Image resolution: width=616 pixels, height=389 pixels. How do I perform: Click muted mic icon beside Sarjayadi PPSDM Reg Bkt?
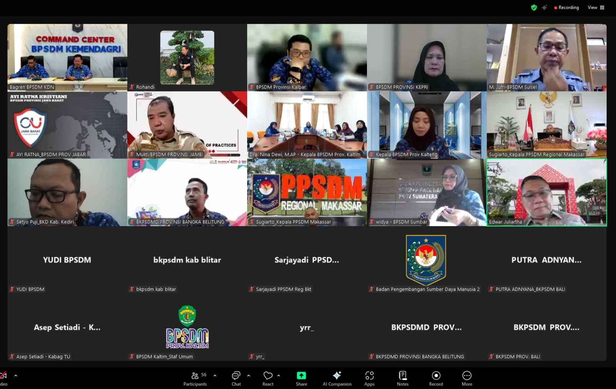[252, 289]
